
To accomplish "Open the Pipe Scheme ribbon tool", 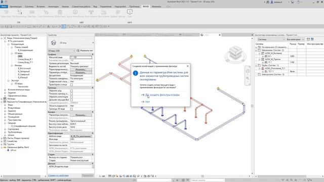I will (103, 14).
